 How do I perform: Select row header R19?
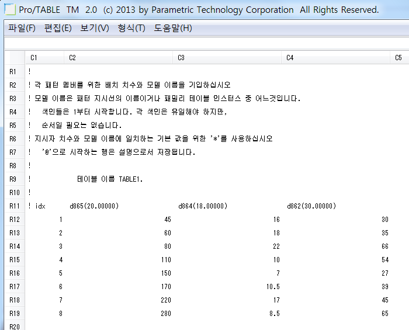15,313
